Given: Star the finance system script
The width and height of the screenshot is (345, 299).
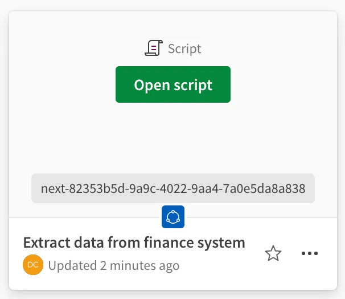Looking at the screenshot, I should click(273, 253).
